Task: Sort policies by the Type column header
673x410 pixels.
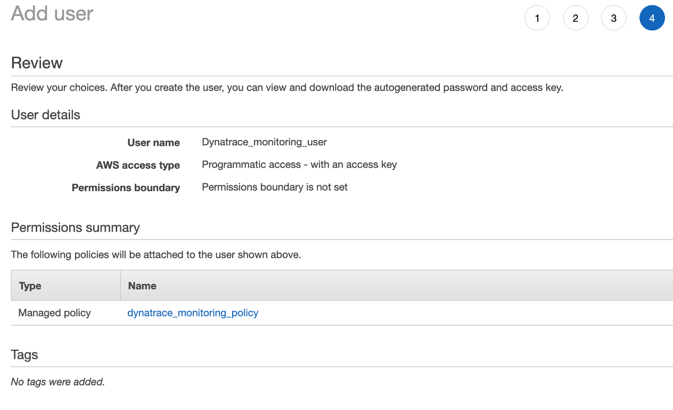Action: coord(30,285)
